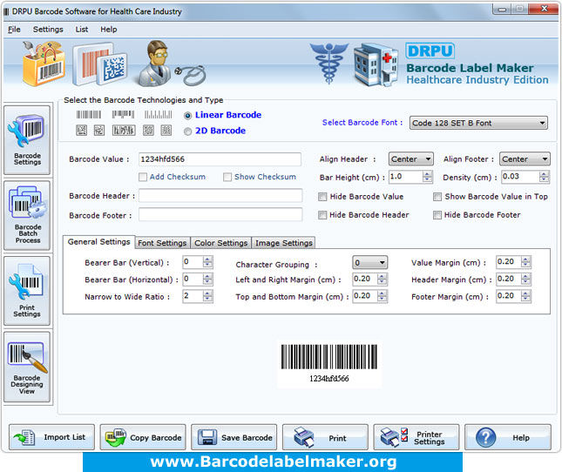The image size is (562, 472).
Task: Check Show Barcode Value in Top
Action: coord(437,197)
